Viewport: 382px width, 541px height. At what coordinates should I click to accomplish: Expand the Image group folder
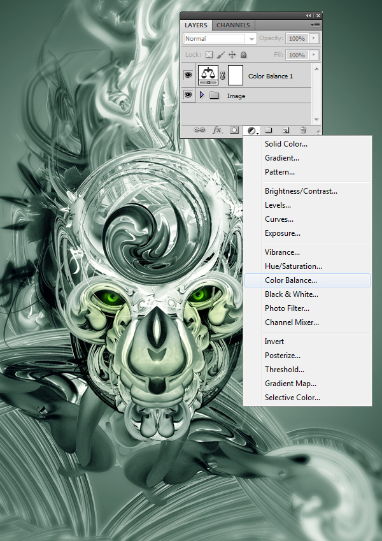202,96
